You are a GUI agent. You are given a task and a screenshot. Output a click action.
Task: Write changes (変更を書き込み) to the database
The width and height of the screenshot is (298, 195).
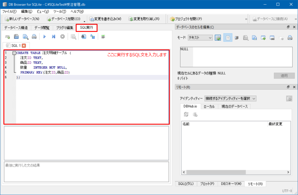point(105,19)
